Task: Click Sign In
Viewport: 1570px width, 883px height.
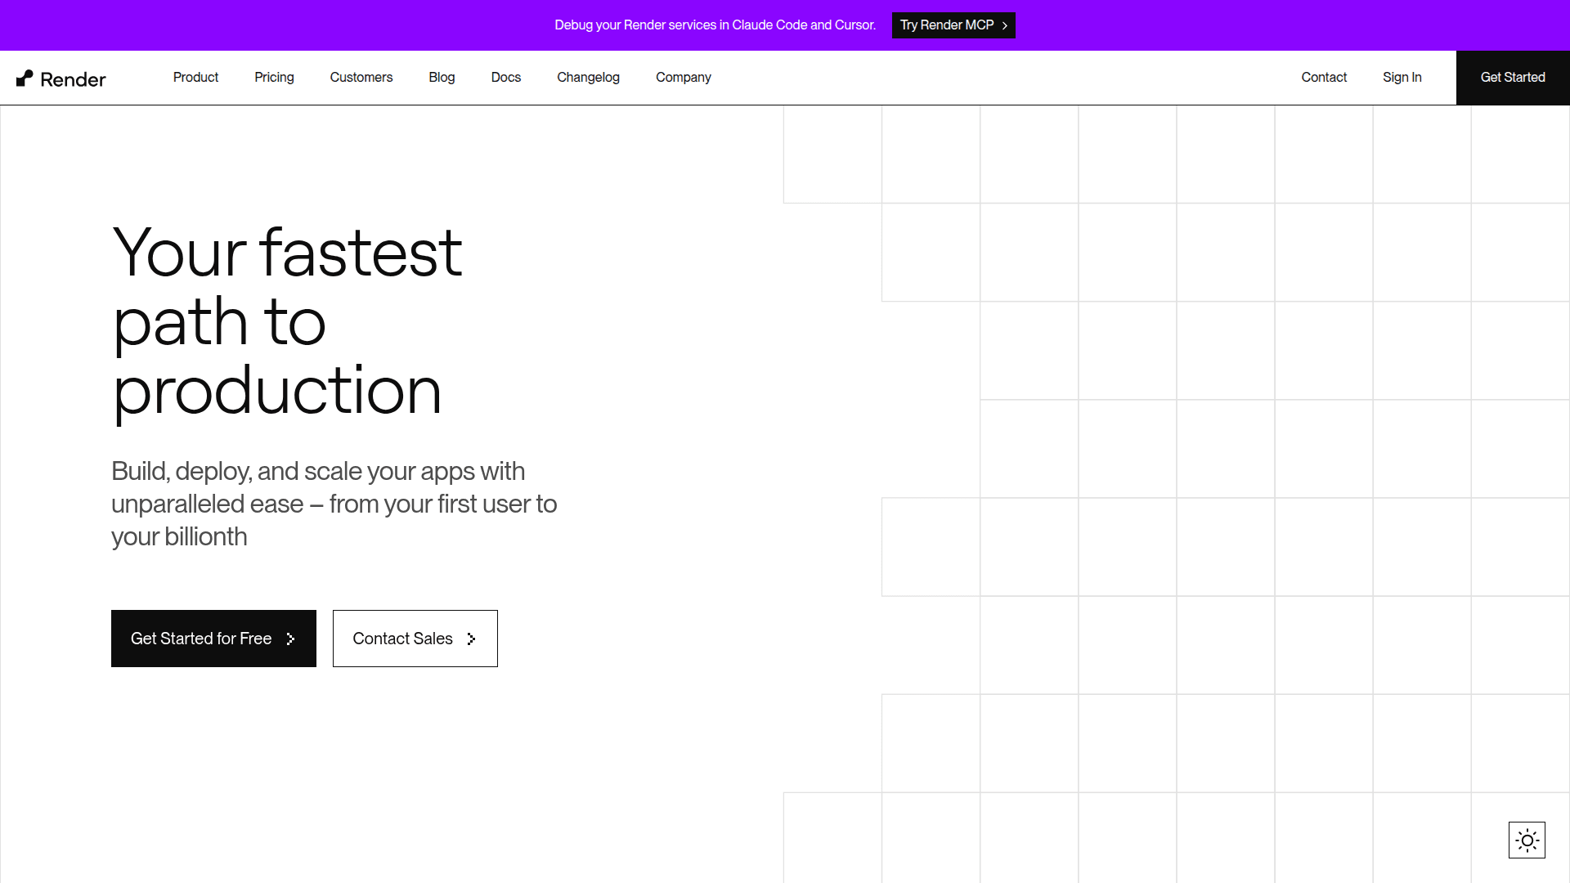Action: click(x=1402, y=77)
